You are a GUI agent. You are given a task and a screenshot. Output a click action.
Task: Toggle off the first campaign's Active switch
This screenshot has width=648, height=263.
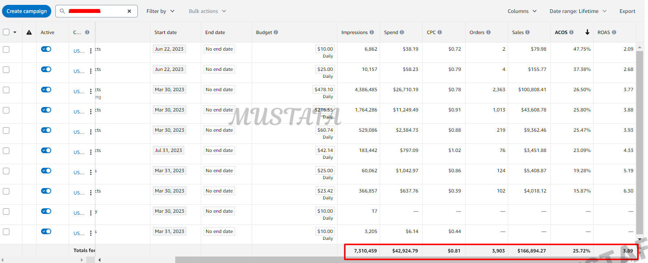(x=46, y=49)
